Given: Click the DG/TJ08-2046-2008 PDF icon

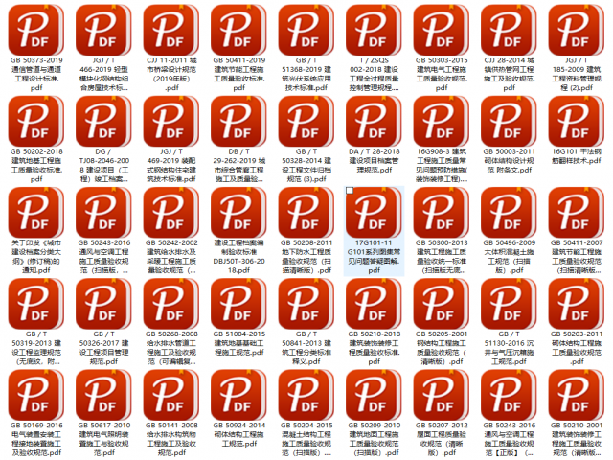Looking at the screenshot, I should pyautogui.click(x=103, y=122).
